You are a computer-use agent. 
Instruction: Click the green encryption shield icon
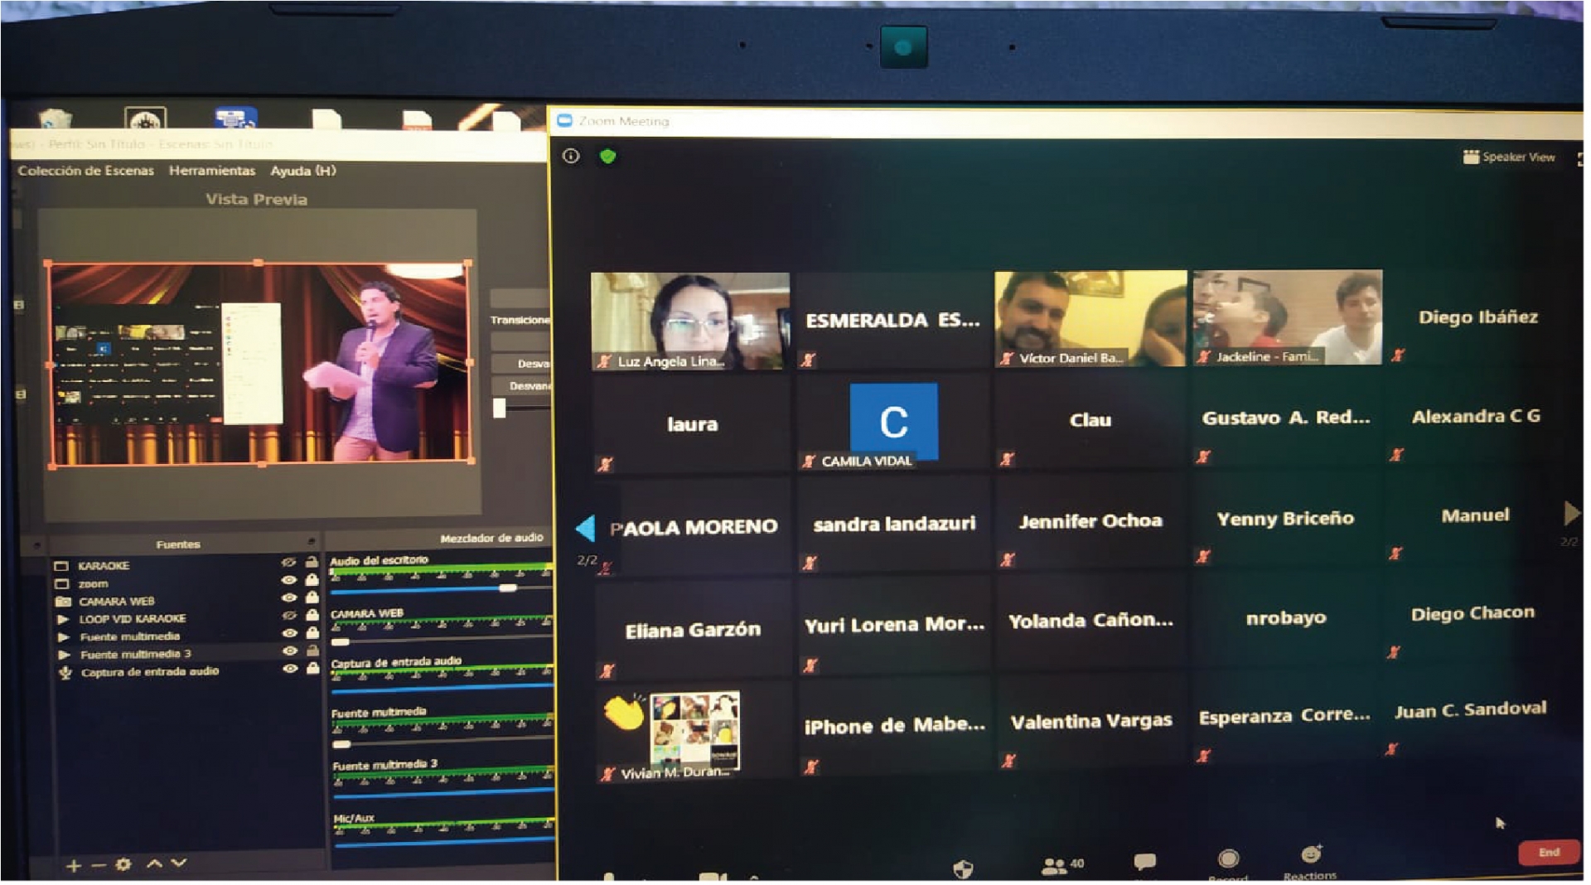point(607,156)
